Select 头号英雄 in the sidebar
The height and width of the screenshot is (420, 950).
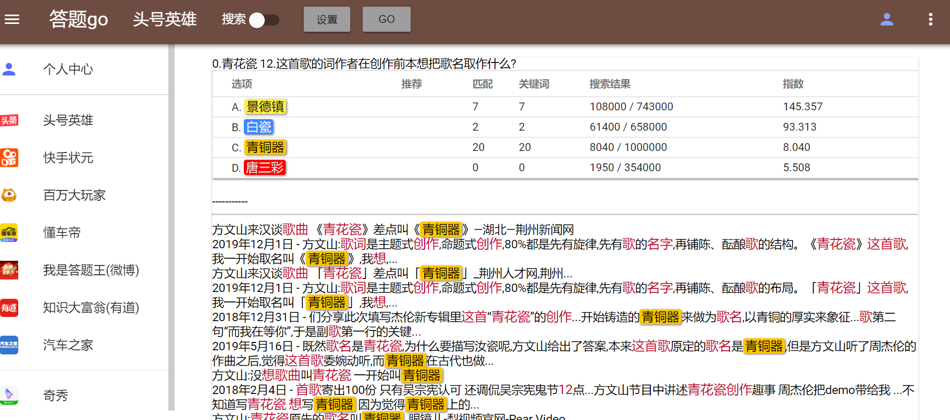pos(68,120)
